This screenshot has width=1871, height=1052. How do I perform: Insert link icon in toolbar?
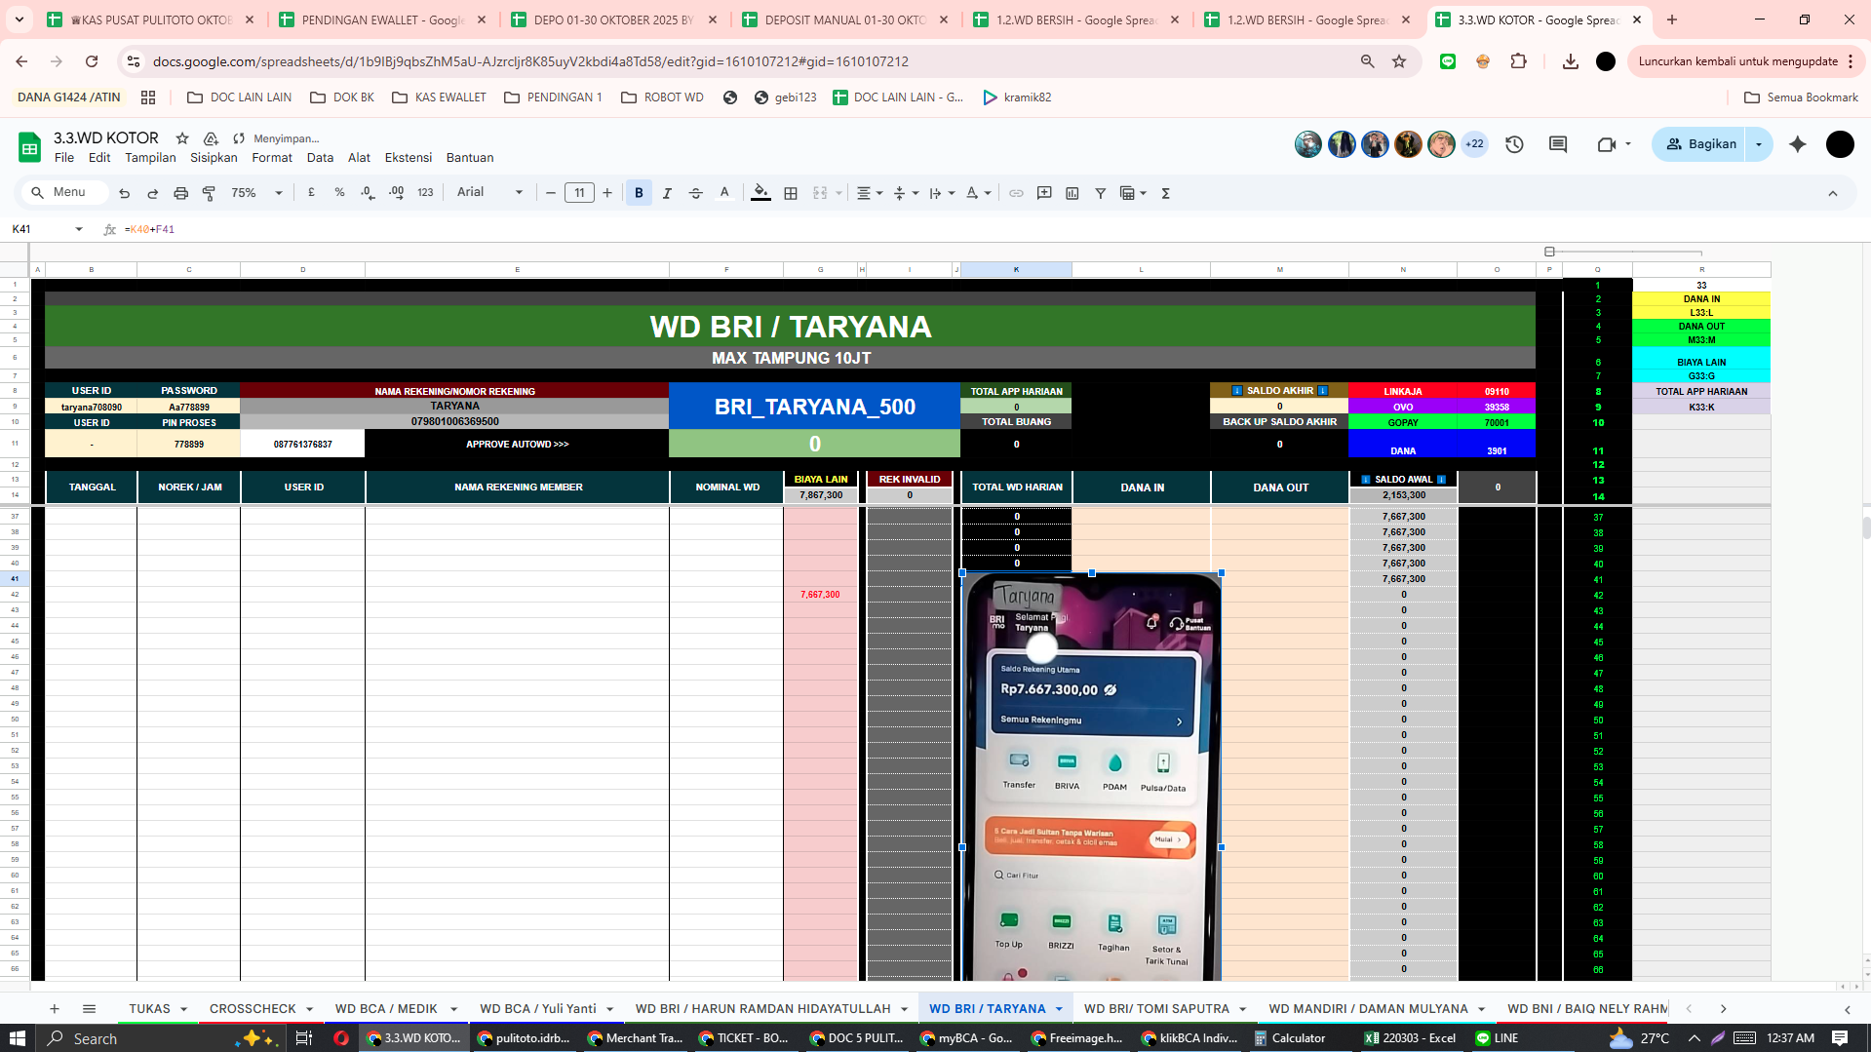click(1016, 193)
